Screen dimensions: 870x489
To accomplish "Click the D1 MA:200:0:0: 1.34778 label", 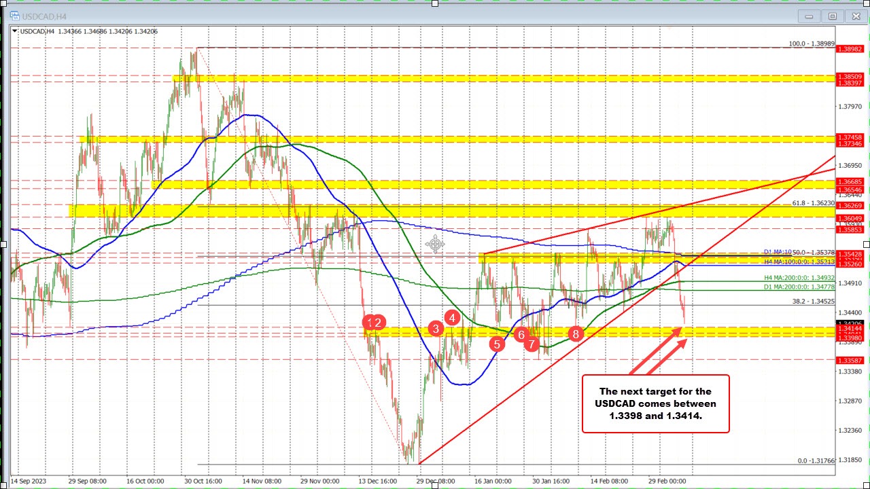I will point(799,287).
